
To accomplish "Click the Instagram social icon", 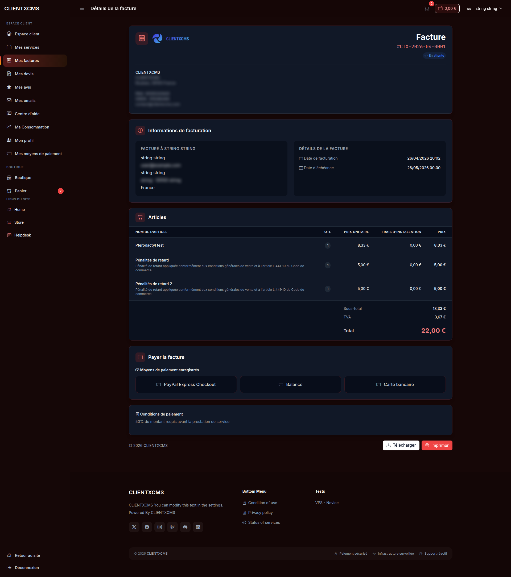I will click(160, 527).
